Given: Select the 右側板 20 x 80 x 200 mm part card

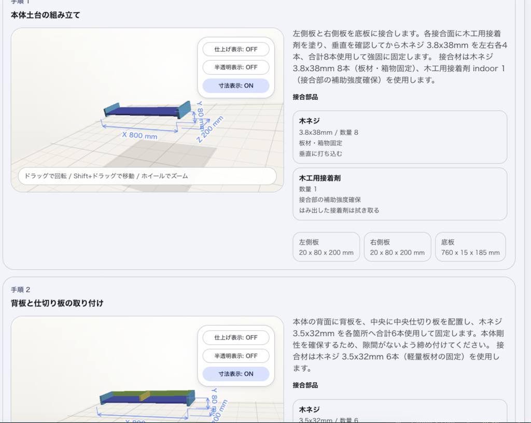Looking at the screenshot, I should (397, 247).
